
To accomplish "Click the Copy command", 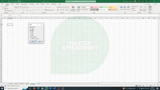I will click(7, 9).
